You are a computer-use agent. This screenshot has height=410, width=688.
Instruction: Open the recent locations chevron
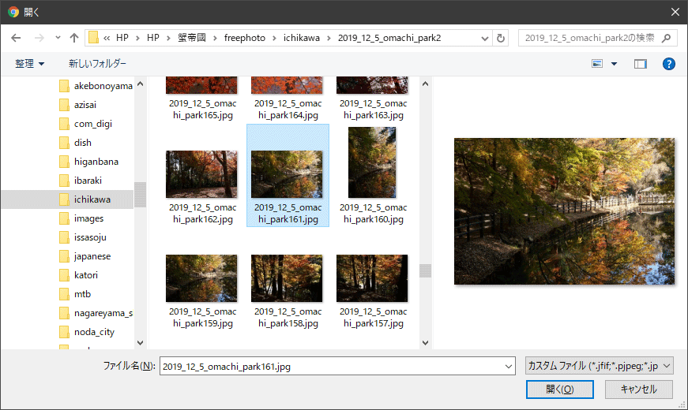pos(58,38)
